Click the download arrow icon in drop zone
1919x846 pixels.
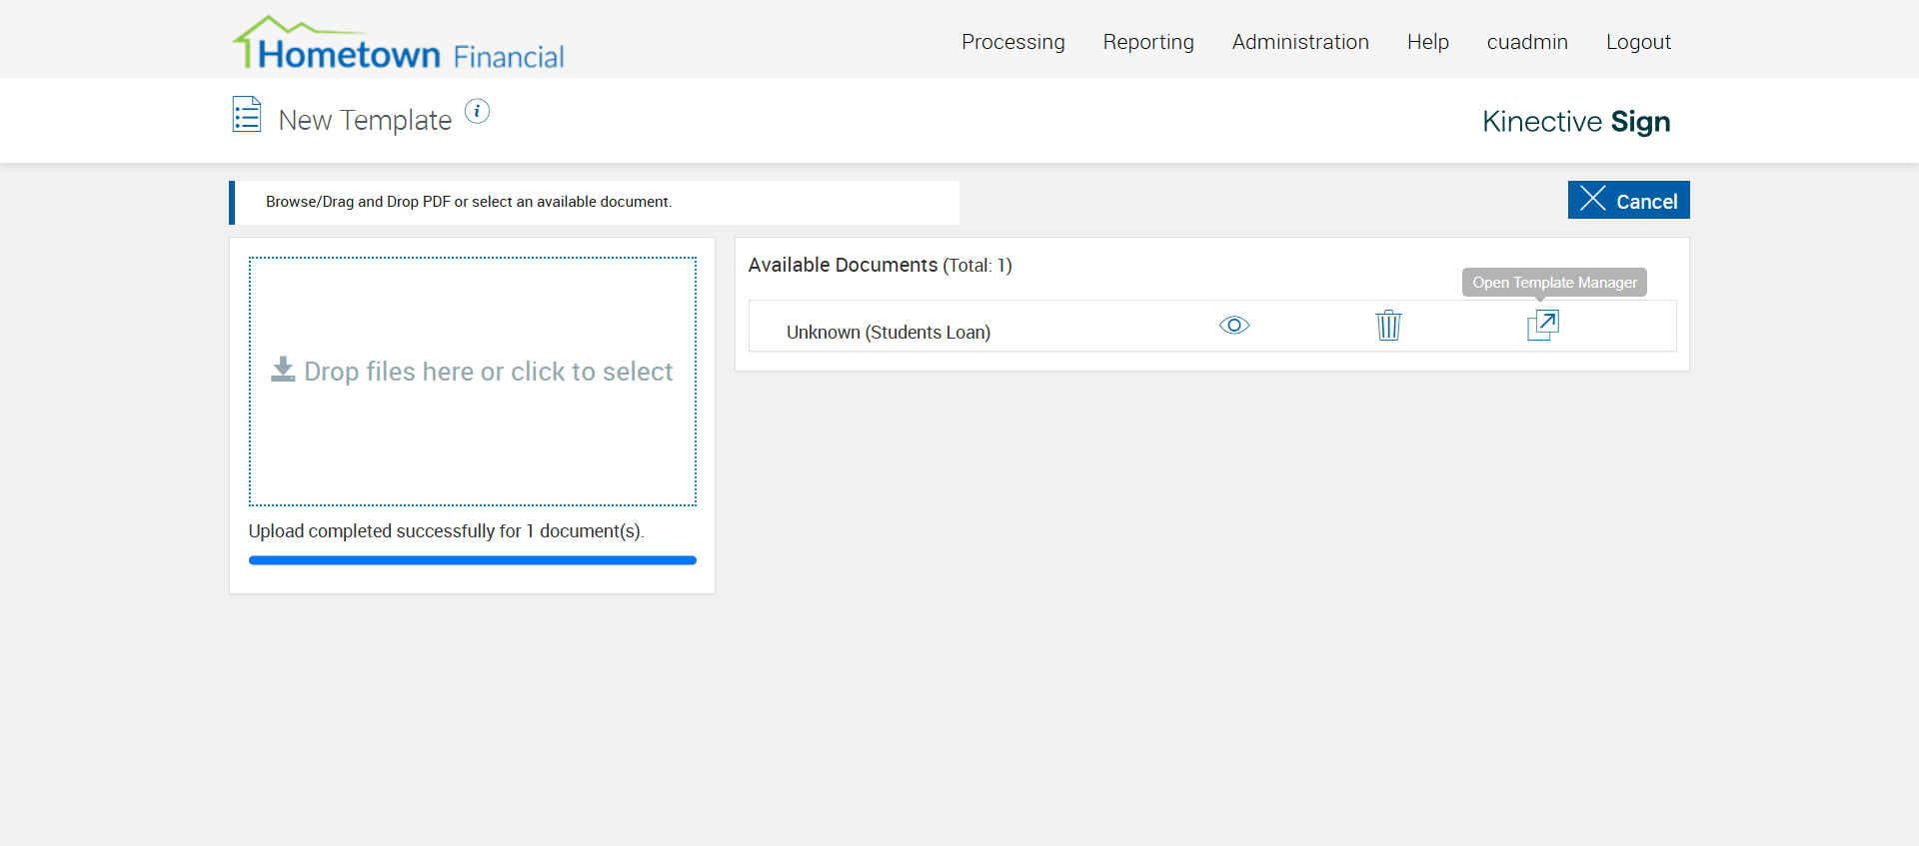[283, 370]
